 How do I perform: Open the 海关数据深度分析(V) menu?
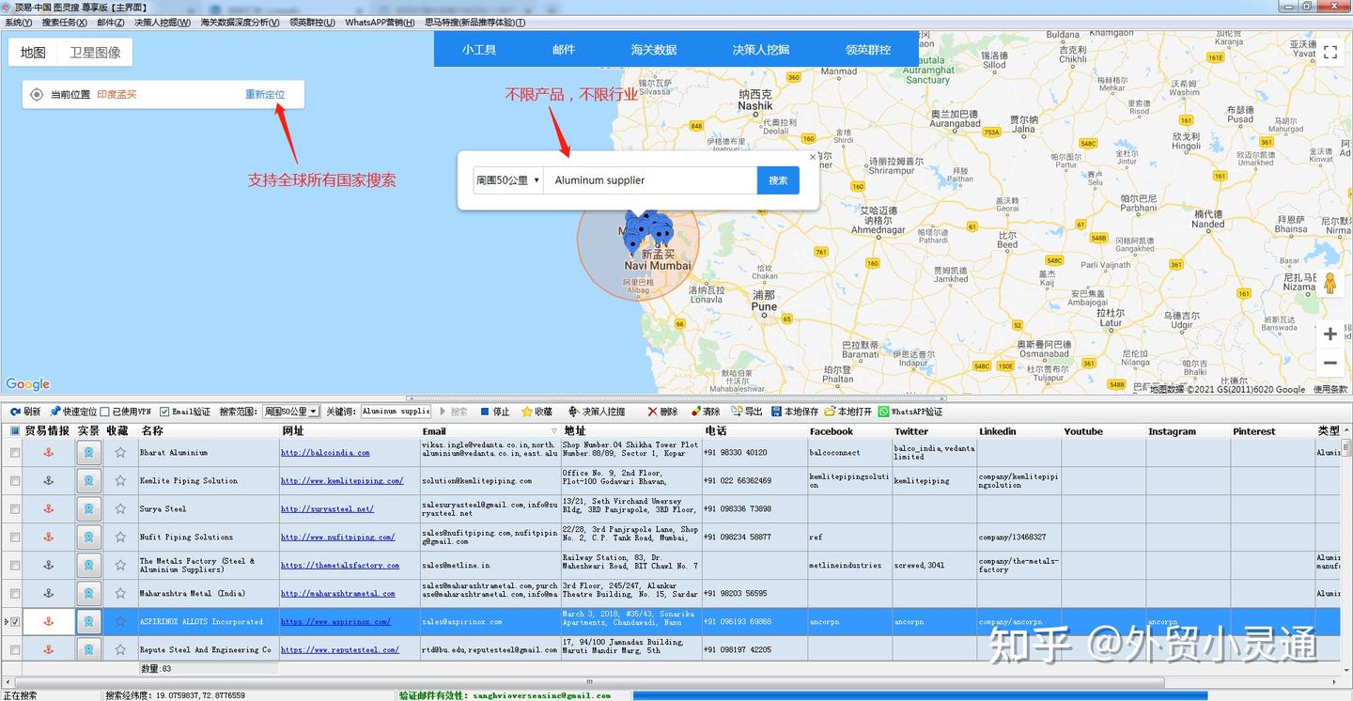coord(240,23)
